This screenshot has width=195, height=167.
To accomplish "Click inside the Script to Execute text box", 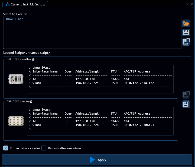I will click(x=92, y=33).
